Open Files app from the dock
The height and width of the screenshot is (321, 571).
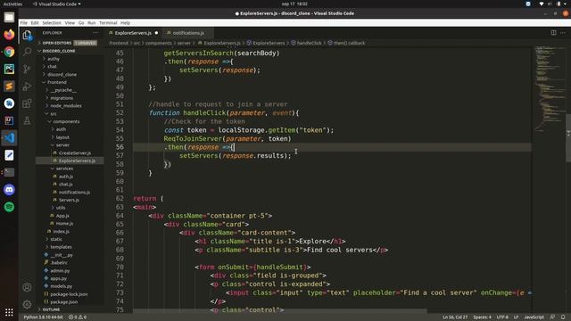[9, 17]
